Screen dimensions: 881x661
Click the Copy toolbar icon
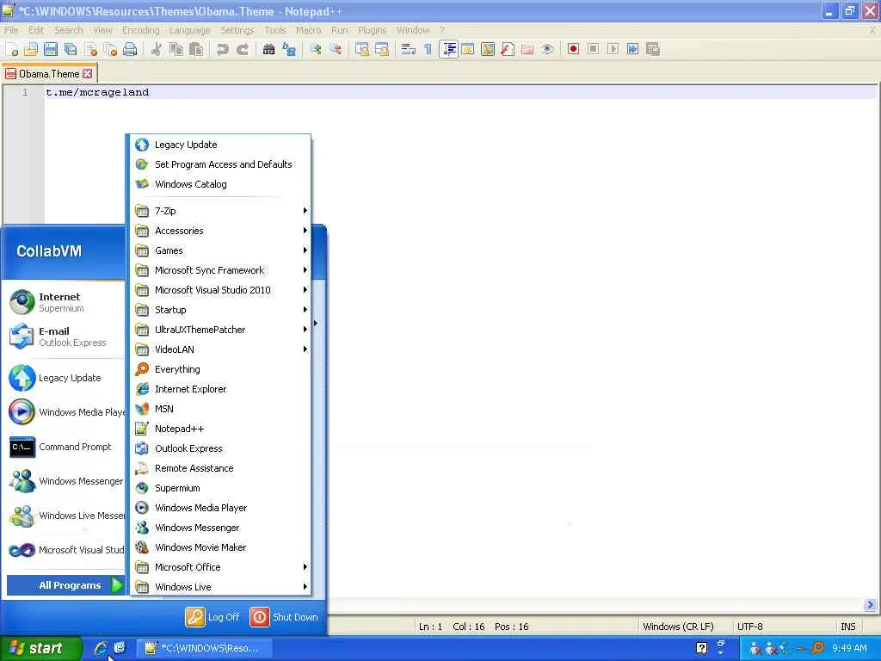click(176, 49)
